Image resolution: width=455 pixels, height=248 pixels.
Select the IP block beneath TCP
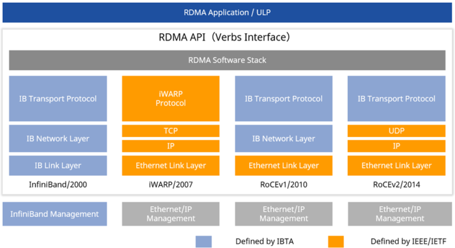tap(171, 146)
